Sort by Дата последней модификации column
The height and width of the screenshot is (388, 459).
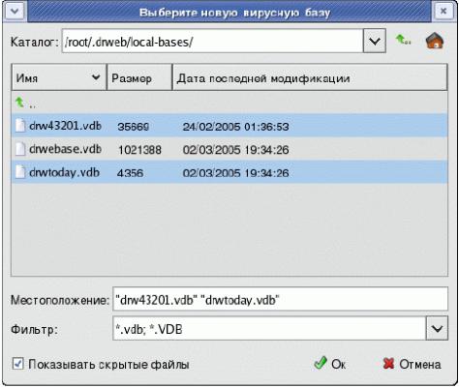coord(310,77)
